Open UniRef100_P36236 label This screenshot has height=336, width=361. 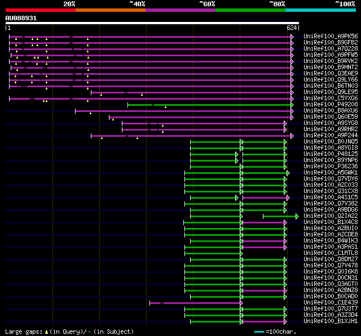point(331,167)
